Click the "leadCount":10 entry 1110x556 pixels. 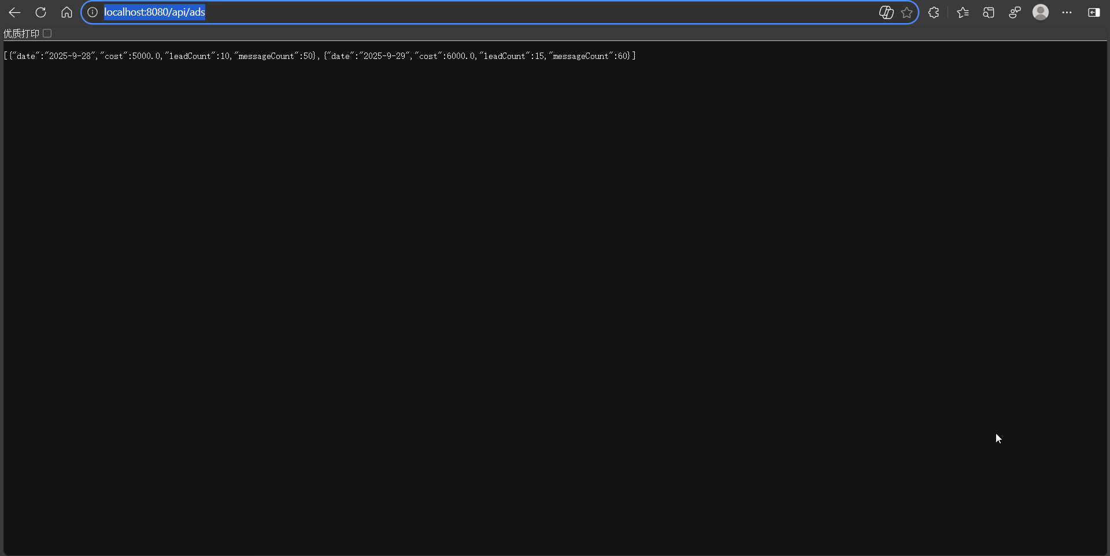[x=198, y=56]
